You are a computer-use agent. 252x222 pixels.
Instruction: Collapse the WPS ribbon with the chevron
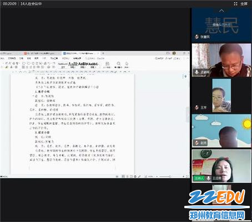(x=187, y=58)
